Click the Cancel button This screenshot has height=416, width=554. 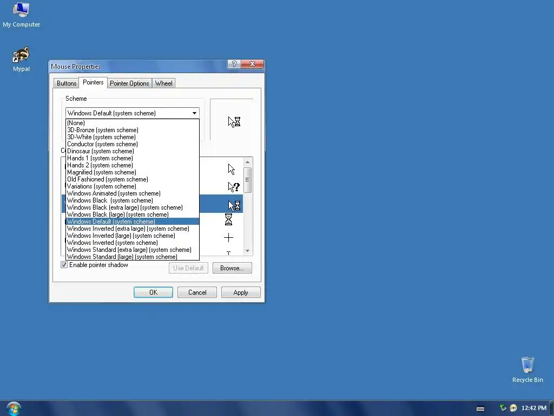[197, 292]
